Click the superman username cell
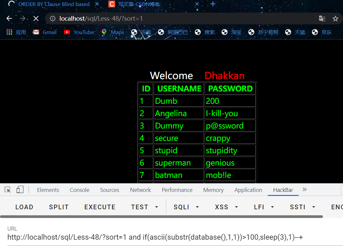The image size is (343, 246). tap(179, 163)
